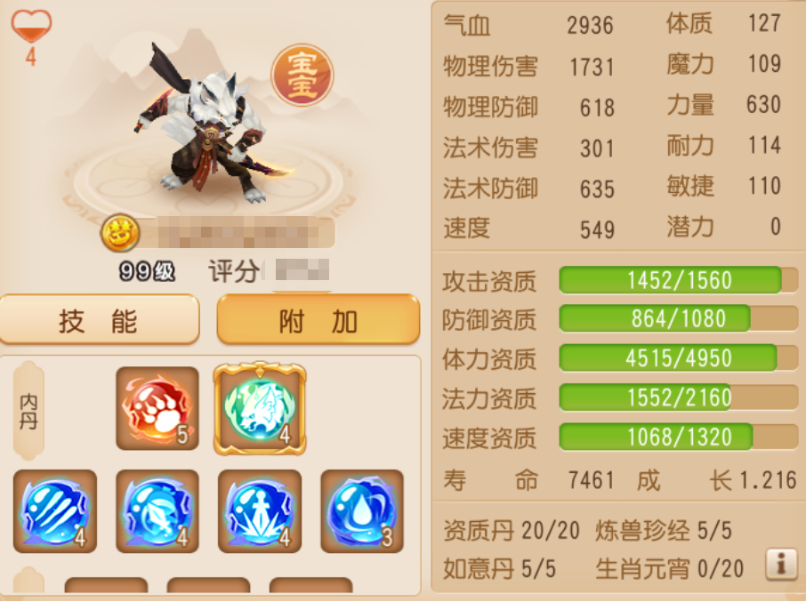Click the gold coin icon beside name
The width and height of the screenshot is (806, 602).
coord(120,233)
